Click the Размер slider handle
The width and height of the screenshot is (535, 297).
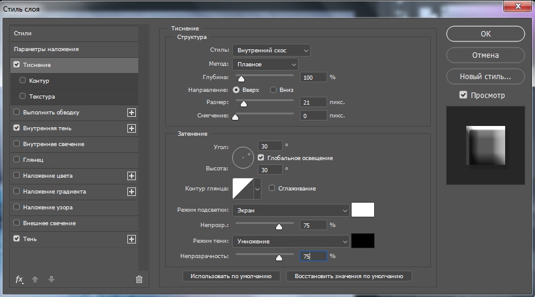244,103
